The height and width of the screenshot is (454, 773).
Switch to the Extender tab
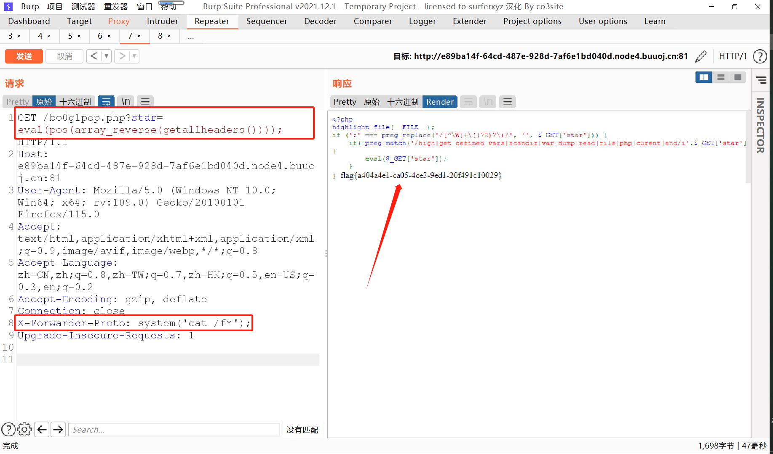coord(470,21)
